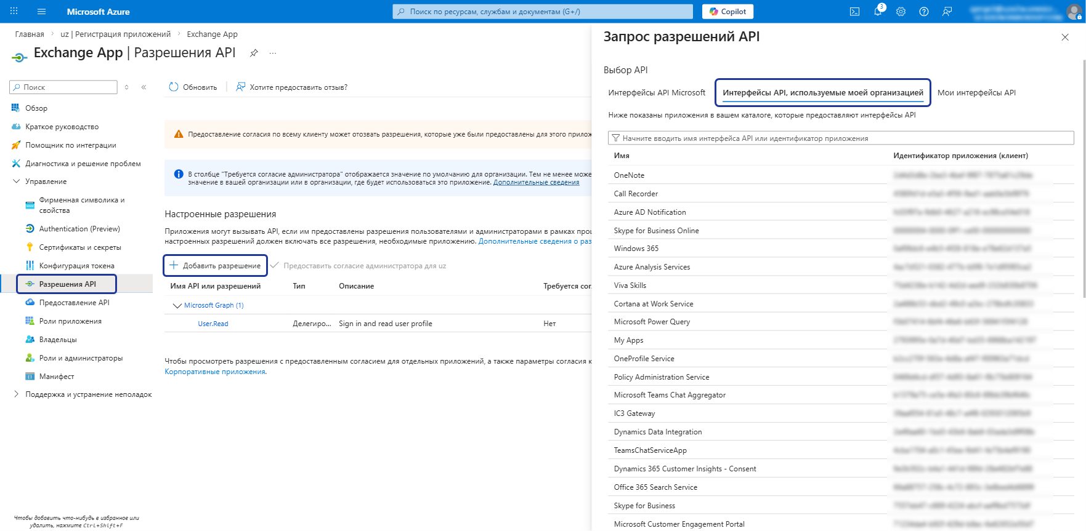Click the feedback icon in header

click(947, 12)
